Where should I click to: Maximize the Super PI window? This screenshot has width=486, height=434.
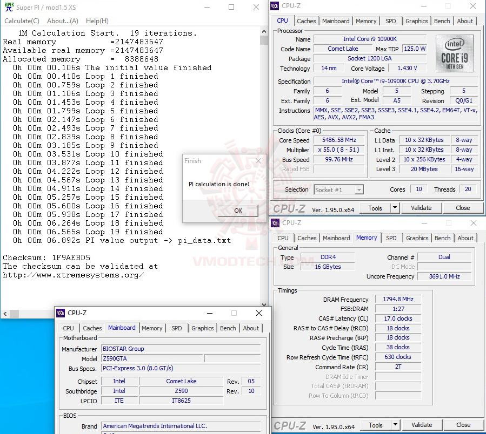point(231,7)
